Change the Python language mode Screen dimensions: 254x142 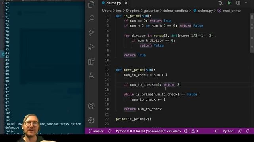(x=228, y=131)
